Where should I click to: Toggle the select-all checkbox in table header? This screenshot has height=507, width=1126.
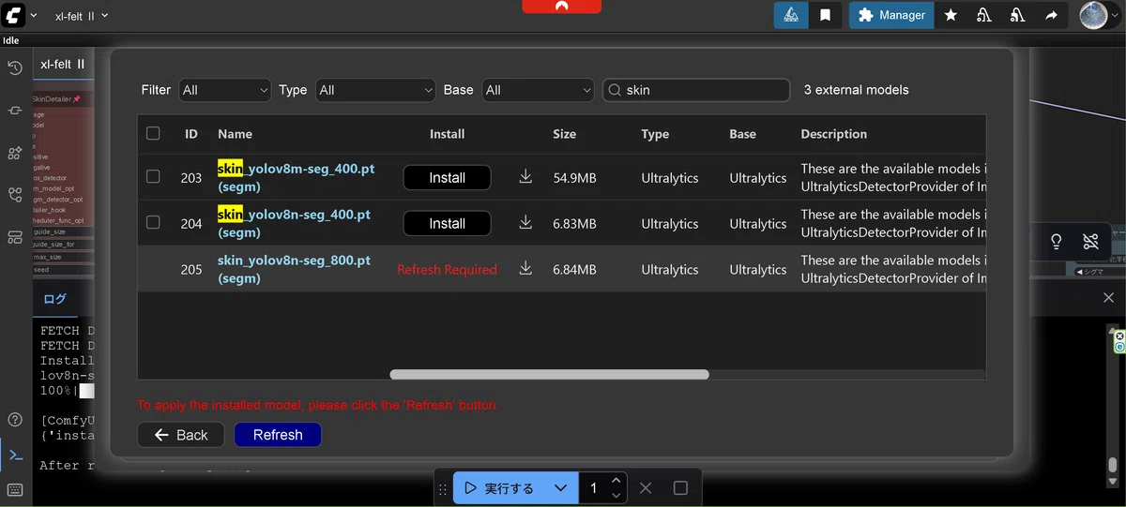pos(153,133)
